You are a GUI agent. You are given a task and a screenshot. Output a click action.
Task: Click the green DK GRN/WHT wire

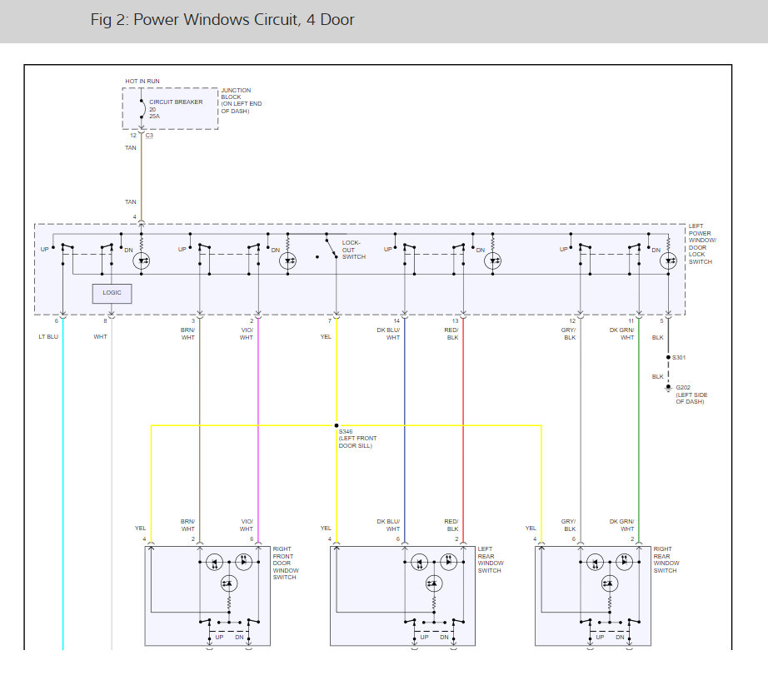[x=639, y=431]
